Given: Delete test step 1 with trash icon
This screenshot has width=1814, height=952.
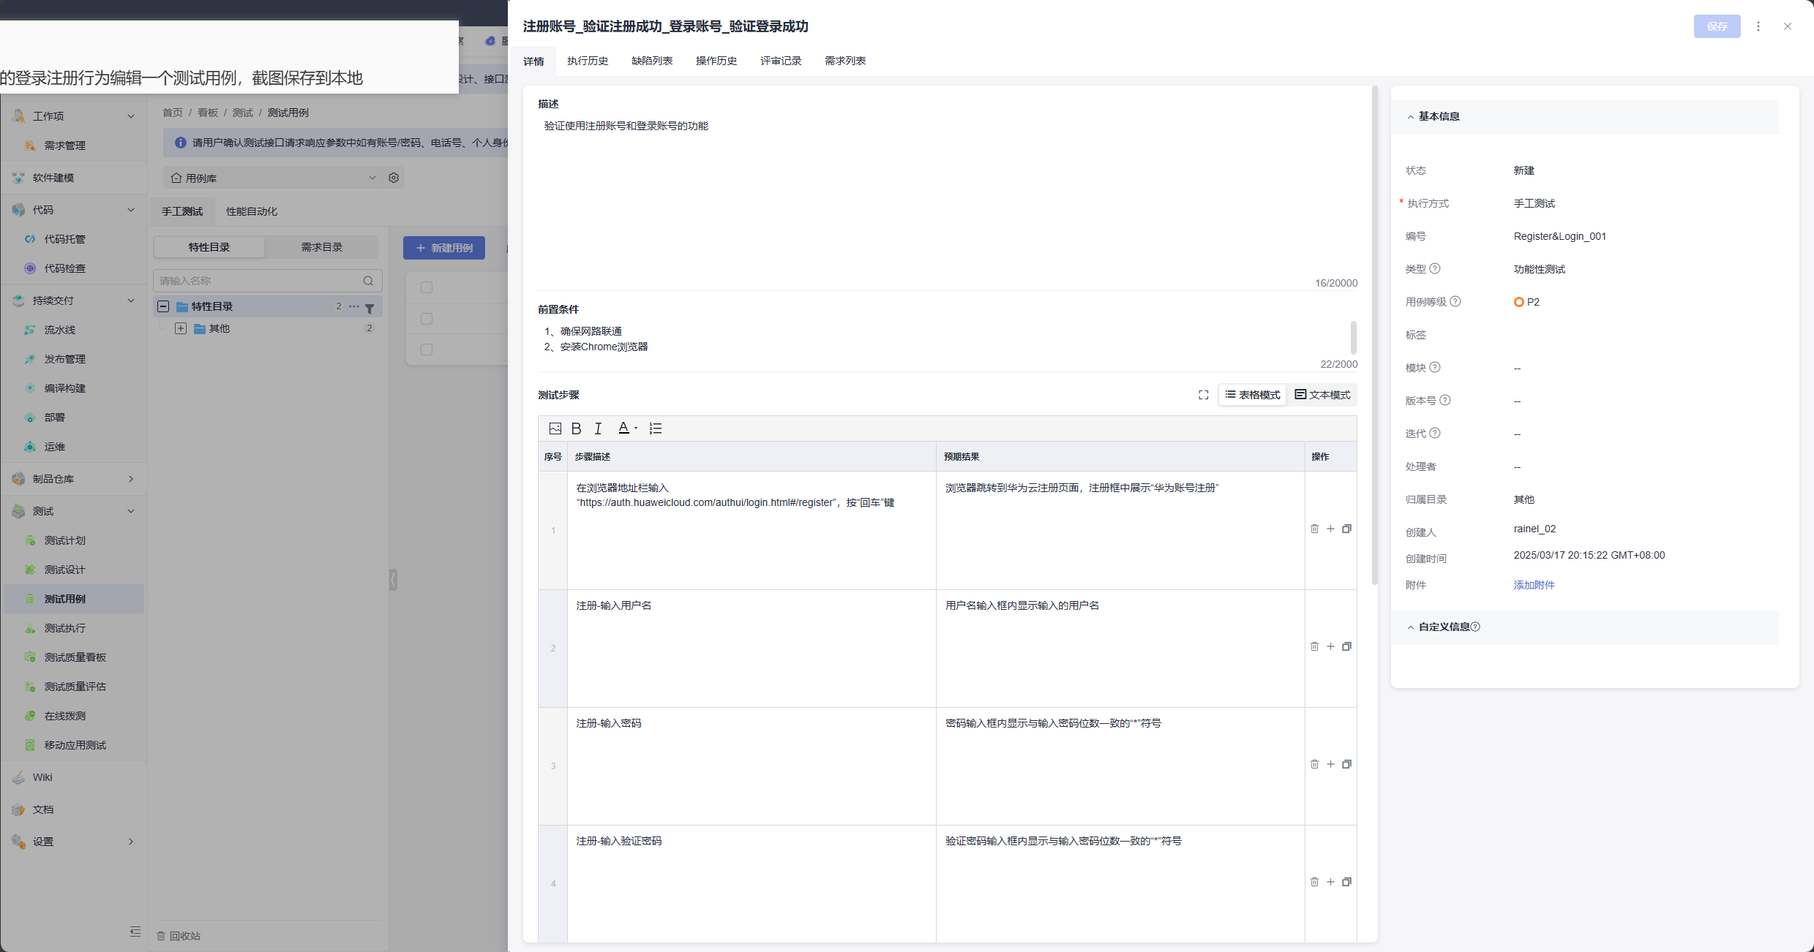Looking at the screenshot, I should click(1314, 529).
